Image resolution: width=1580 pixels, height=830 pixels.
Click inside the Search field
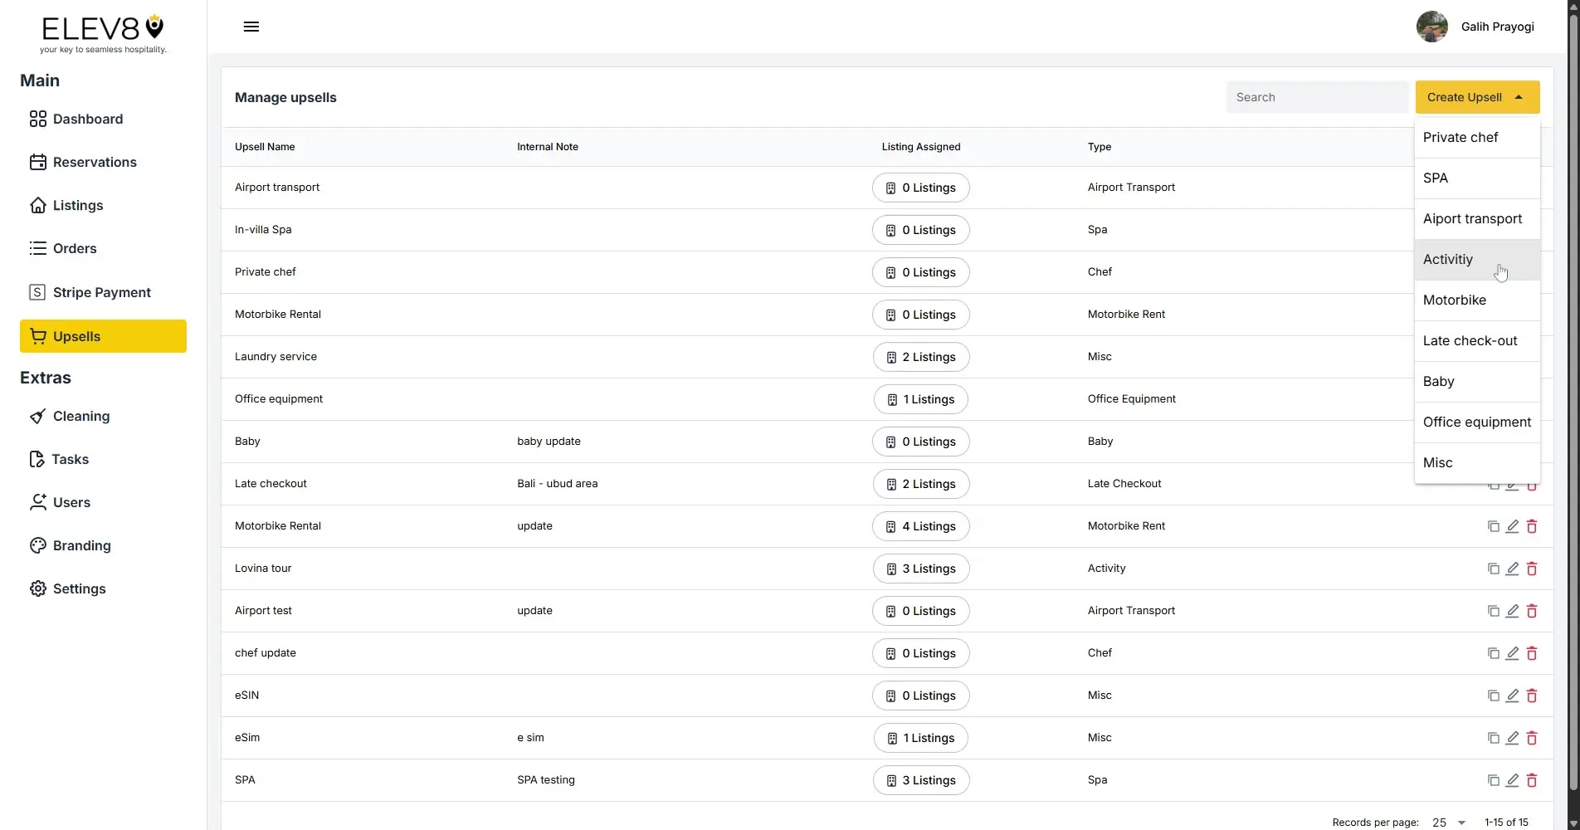point(1317,97)
